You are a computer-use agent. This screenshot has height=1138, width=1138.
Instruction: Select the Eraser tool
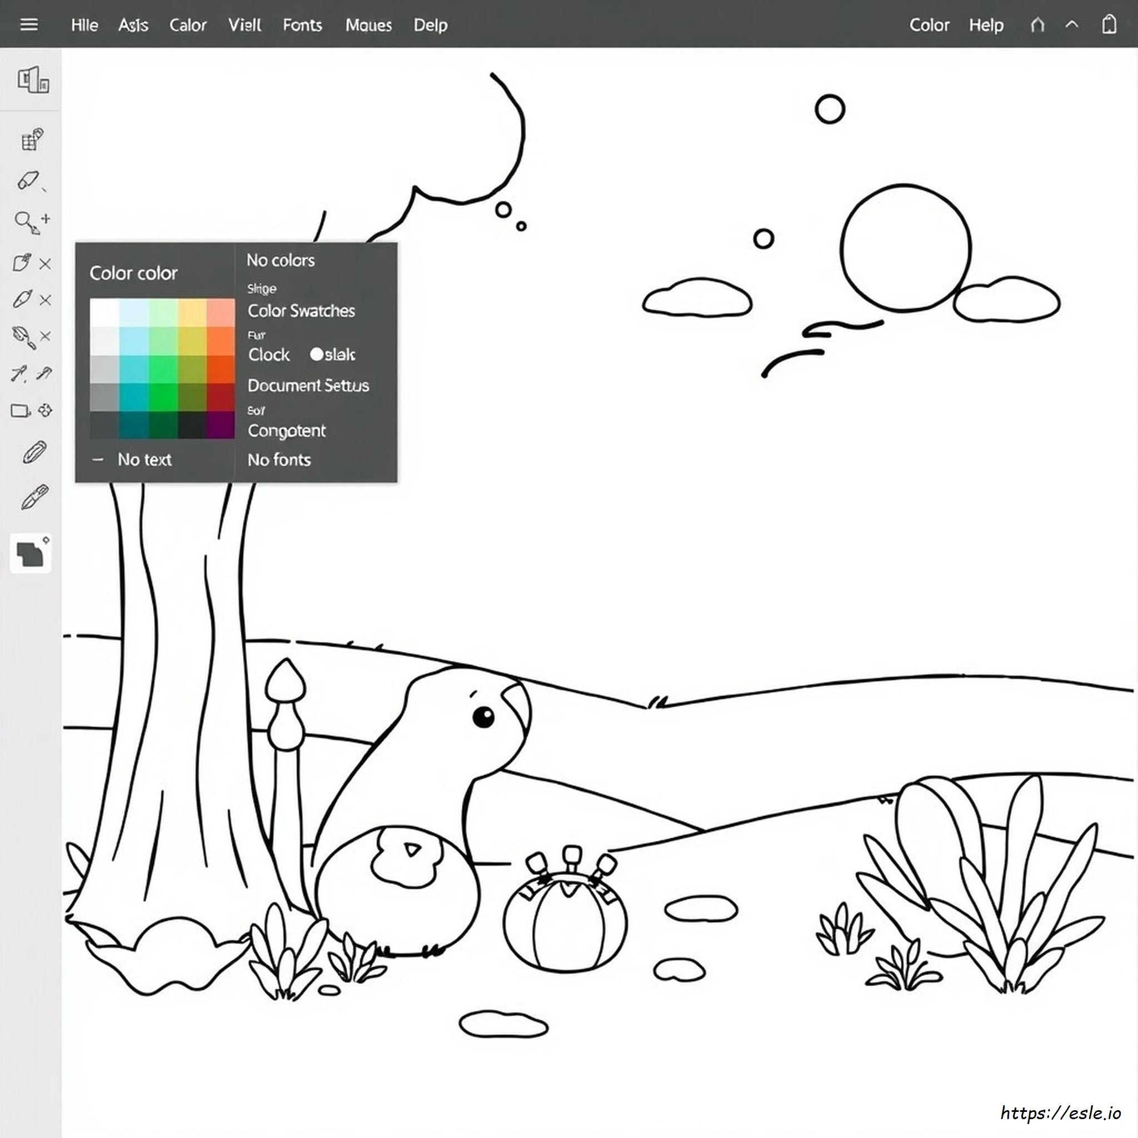click(27, 180)
